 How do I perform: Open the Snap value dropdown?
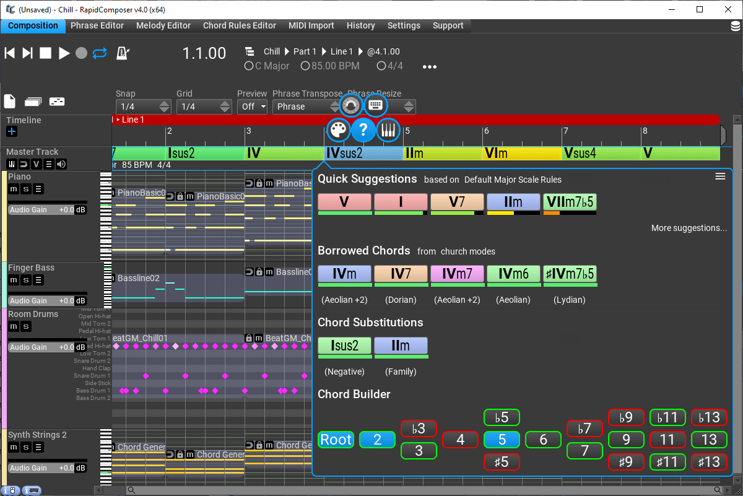click(x=163, y=106)
